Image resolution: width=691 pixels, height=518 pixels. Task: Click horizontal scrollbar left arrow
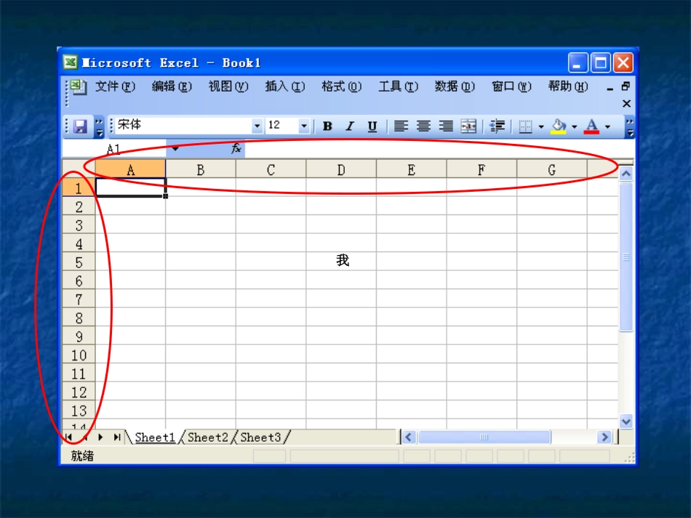click(x=409, y=437)
